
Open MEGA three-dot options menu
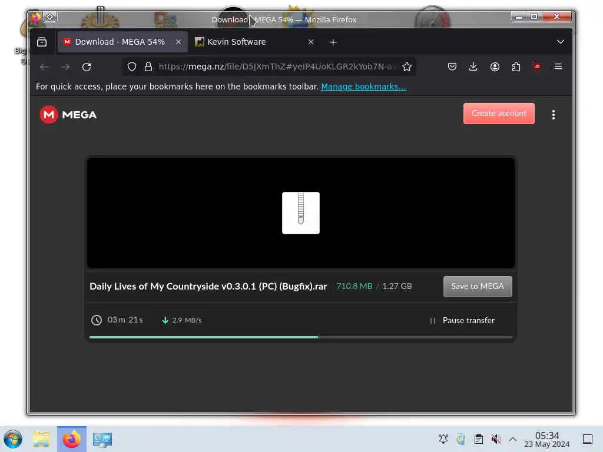(554, 115)
